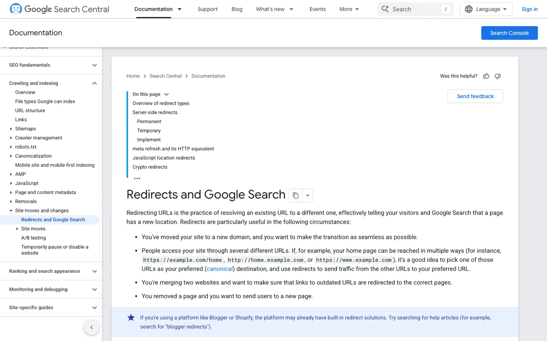This screenshot has height=341, width=547.
Task: Collapse the On this page section
Action: pyautogui.click(x=166, y=94)
